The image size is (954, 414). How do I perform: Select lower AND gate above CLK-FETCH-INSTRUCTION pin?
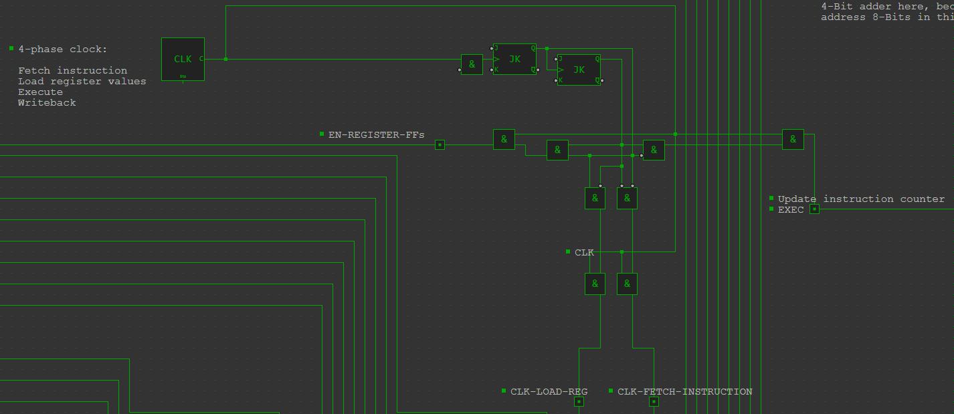tap(627, 284)
